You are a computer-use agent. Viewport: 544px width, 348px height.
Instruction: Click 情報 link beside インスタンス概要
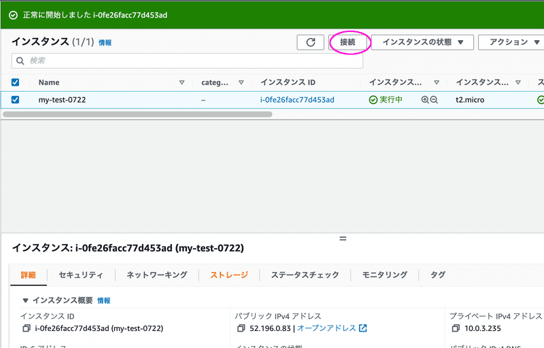(x=104, y=300)
